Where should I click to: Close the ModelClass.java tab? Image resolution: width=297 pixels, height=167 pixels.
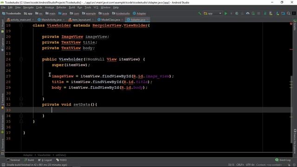pyautogui.click(x=123, y=19)
